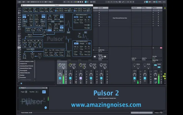Click the Mult button below the waveform

(68, 32)
